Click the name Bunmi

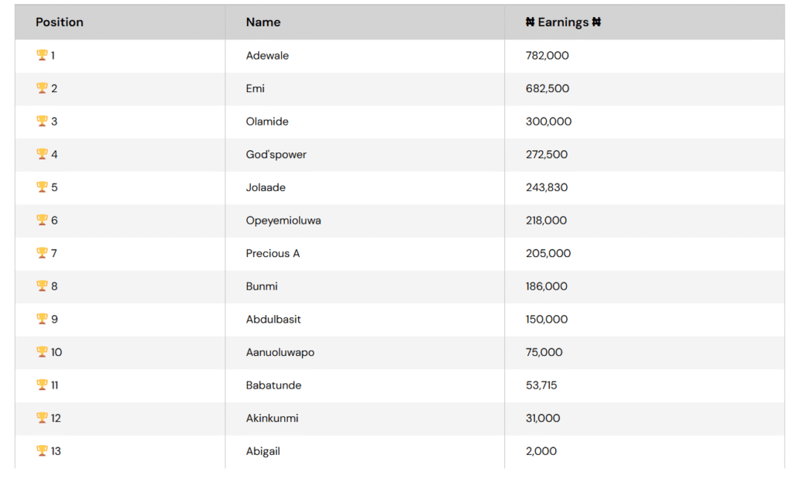pos(262,286)
